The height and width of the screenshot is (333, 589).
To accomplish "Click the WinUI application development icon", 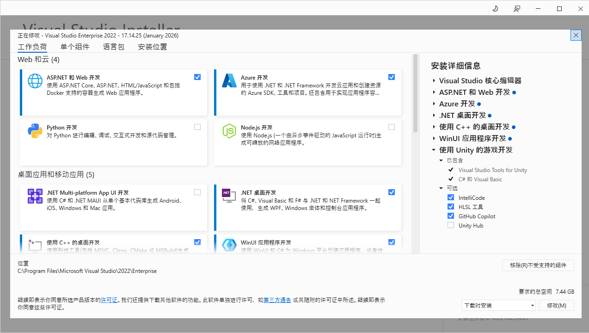I will pos(229,245).
